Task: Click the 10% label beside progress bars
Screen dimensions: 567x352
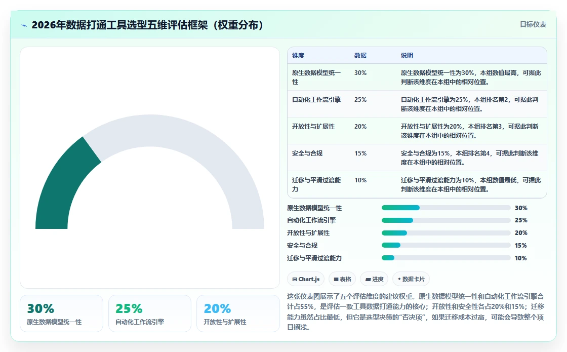Action: (521, 258)
